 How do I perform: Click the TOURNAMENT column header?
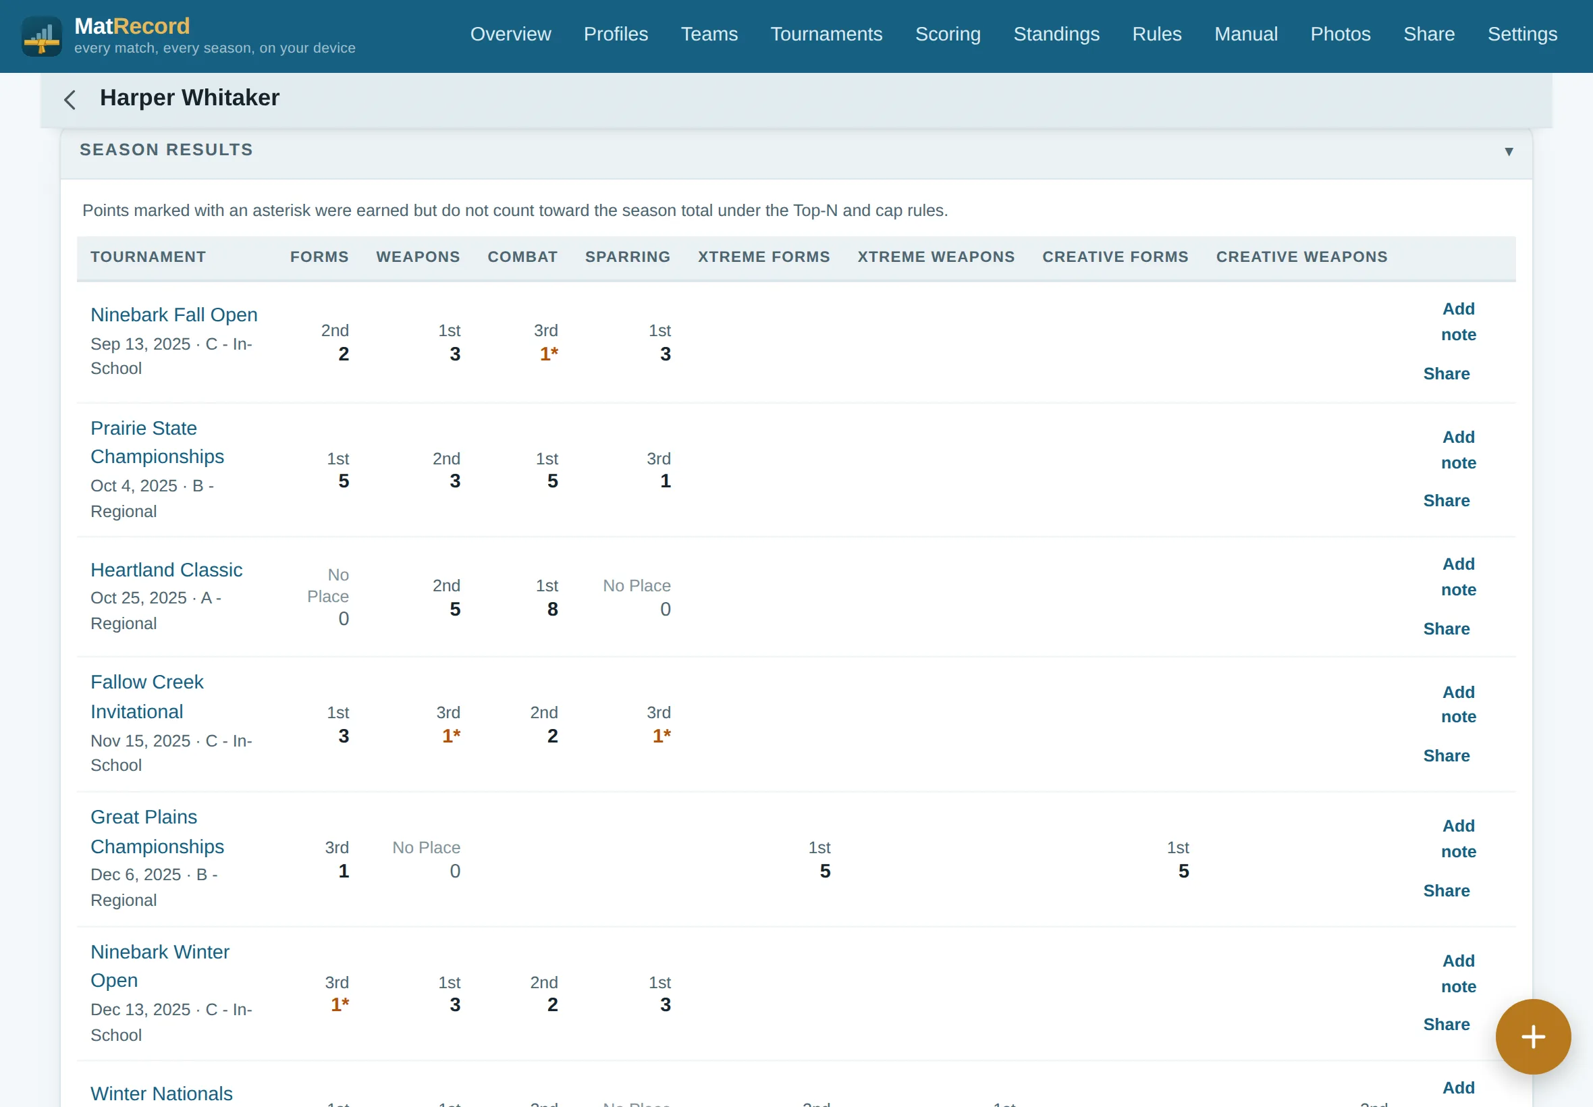(x=148, y=256)
